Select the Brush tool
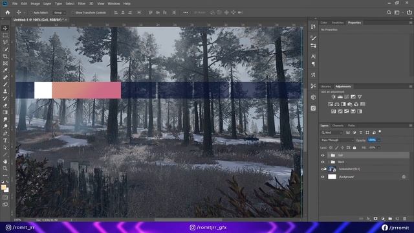This screenshot has width=414, height=233. pyautogui.click(x=5, y=84)
